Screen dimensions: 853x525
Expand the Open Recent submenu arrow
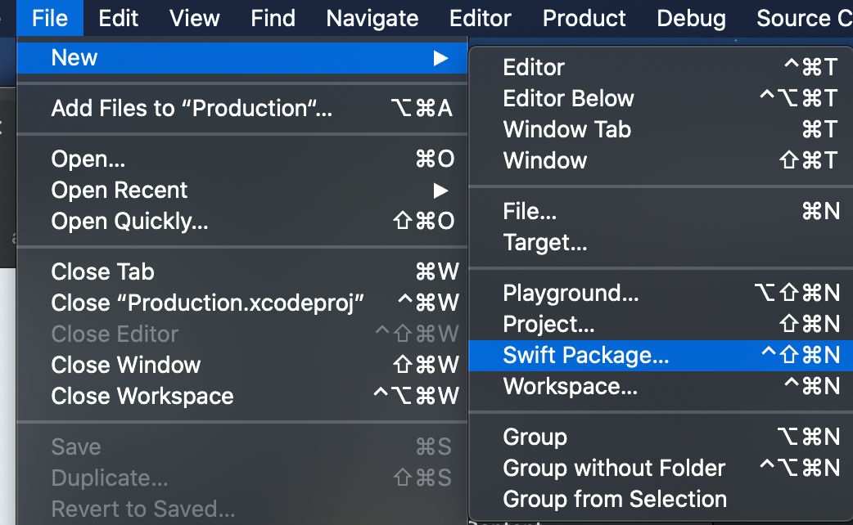tap(440, 191)
